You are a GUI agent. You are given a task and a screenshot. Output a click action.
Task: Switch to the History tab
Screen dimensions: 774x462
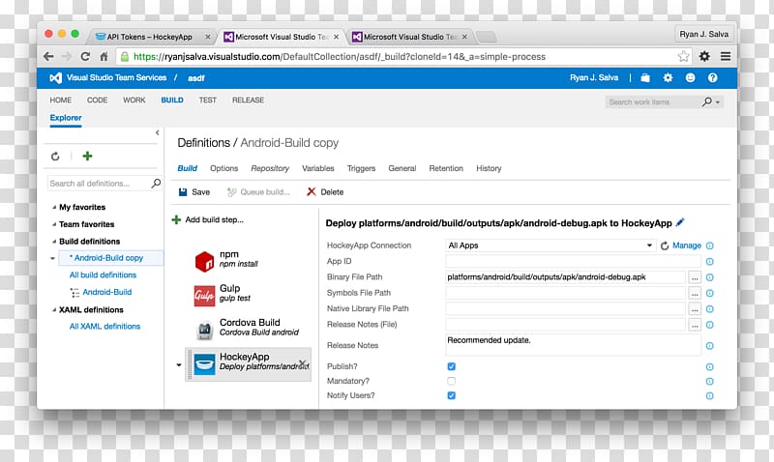pyautogui.click(x=489, y=168)
